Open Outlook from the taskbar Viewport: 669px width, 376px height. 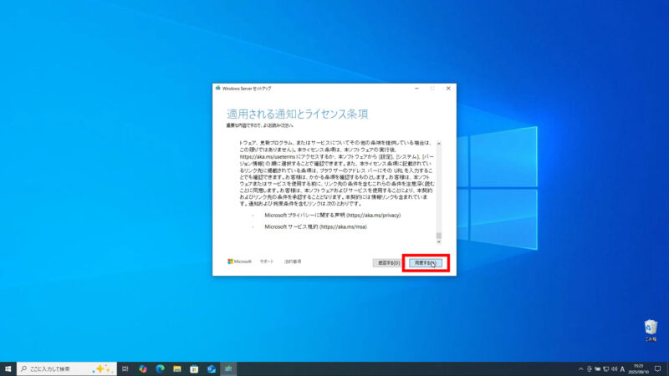(212, 368)
